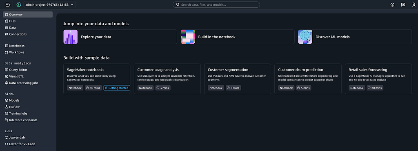Click the Search data, files, and models field
The height and width of the screenshot is (151, 418).
(x=216, y=4)
